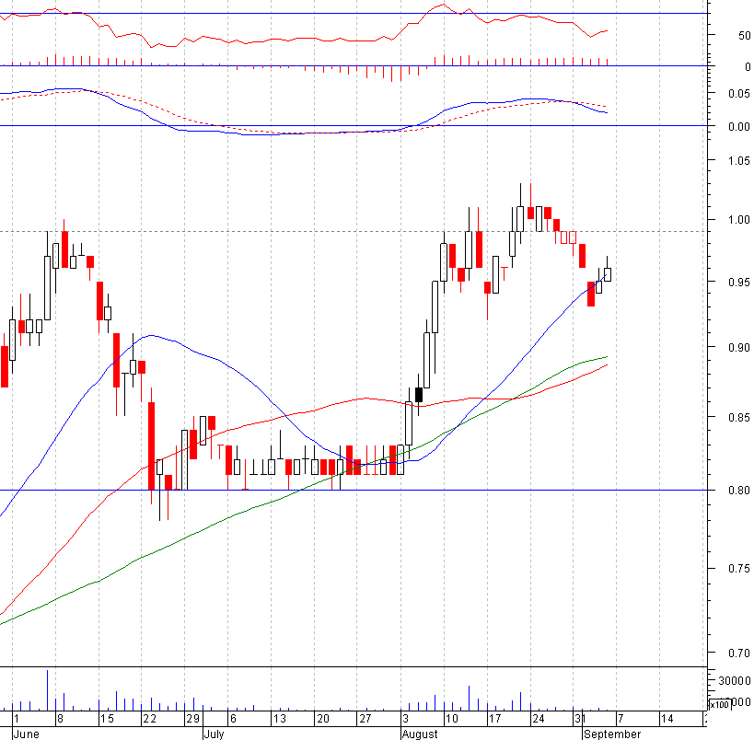Choose the "31" date label

tap(580, 719)
